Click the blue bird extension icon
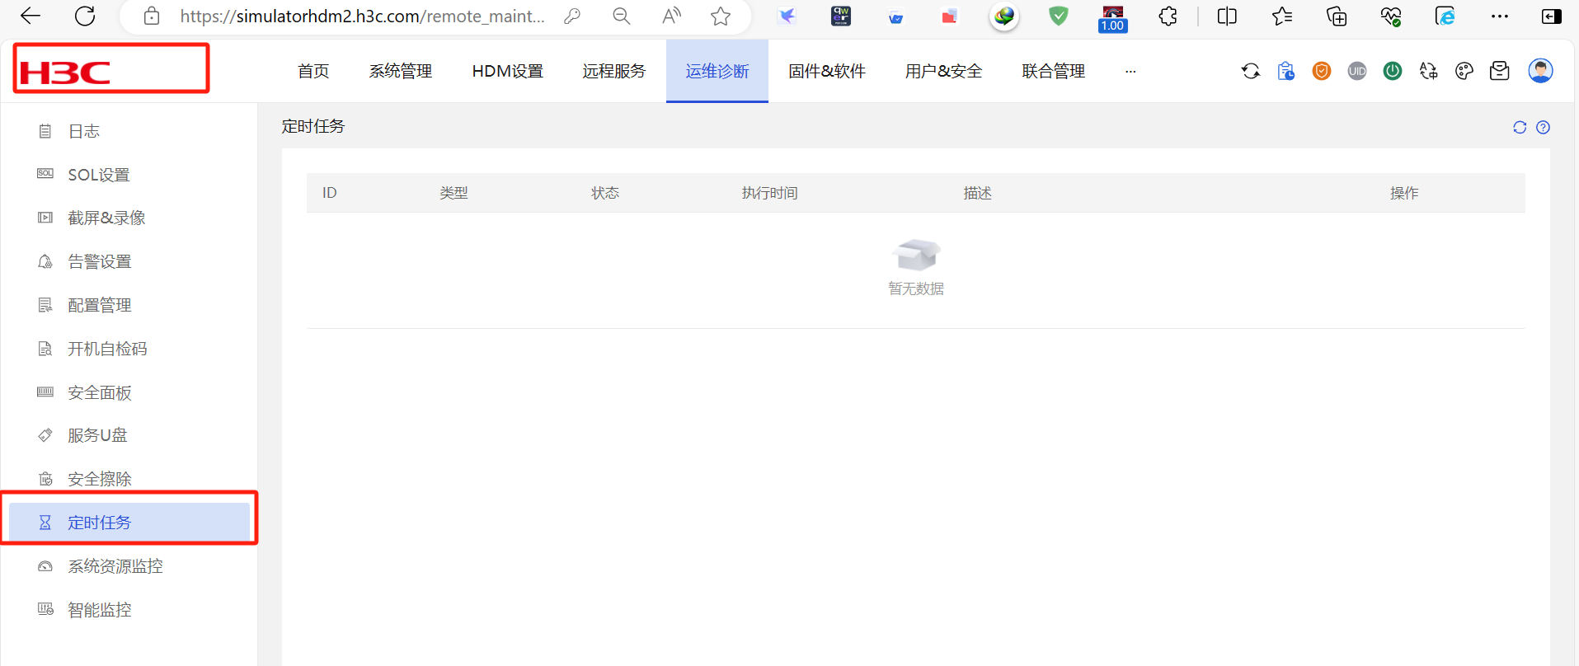Viewport: 1579px width, 666px height. coord(787,16)
